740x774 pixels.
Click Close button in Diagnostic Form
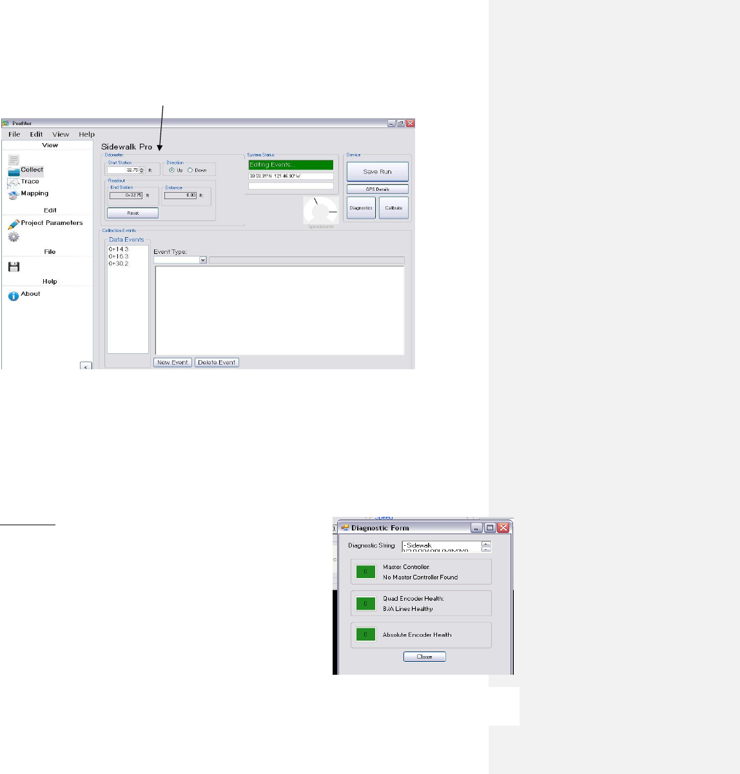(x=425, y=657)
